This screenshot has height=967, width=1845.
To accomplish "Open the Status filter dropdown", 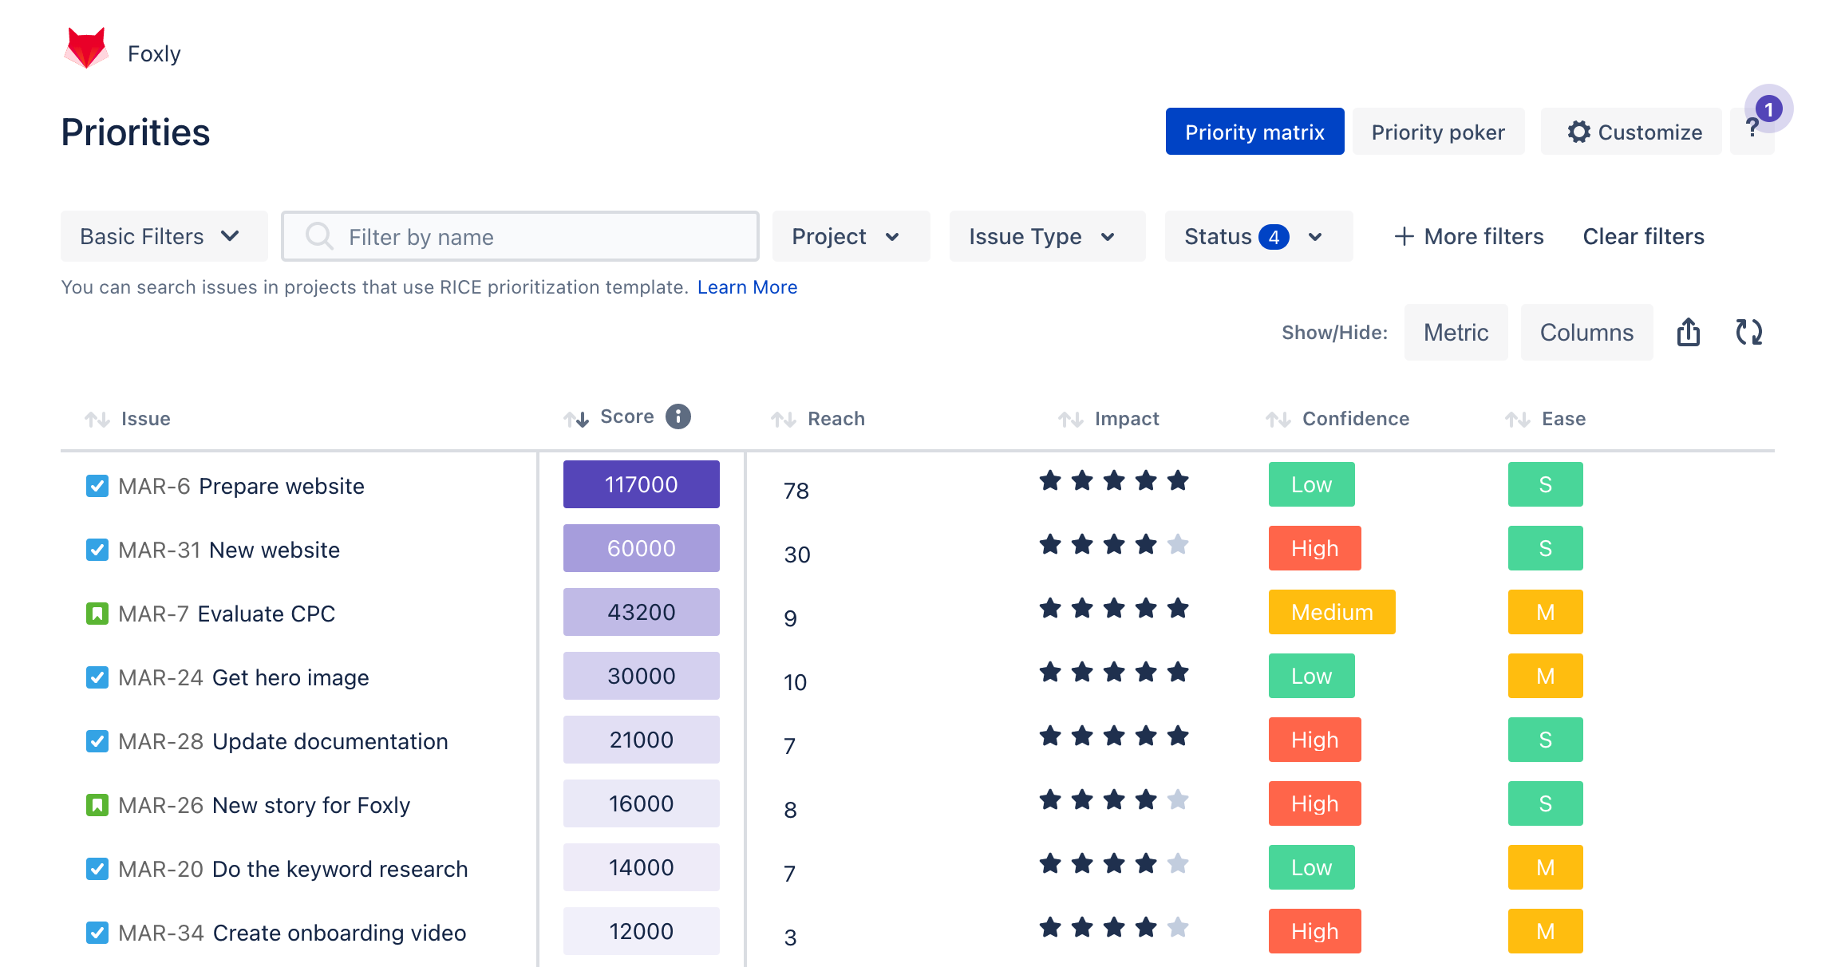I will pos(1259,236).
